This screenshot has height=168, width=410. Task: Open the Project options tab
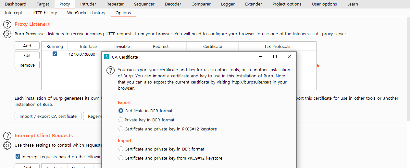pyautogui.click(x=287, y=4)
